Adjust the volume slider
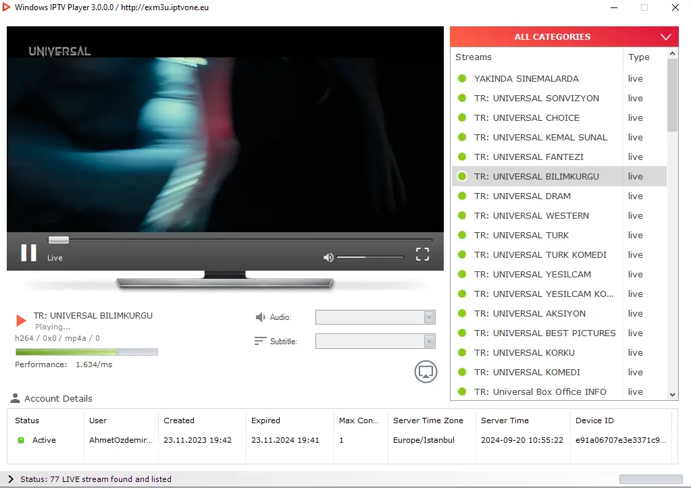The image size is (691, 488). coord(370,256)
